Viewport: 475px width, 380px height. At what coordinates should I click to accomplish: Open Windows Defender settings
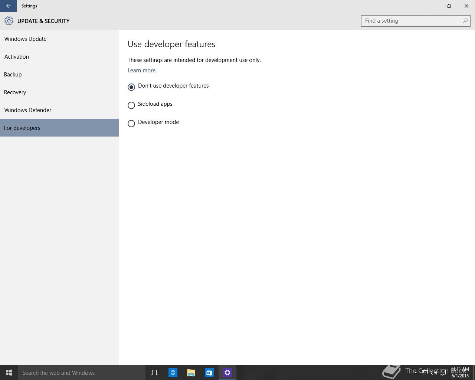[59, 110]
